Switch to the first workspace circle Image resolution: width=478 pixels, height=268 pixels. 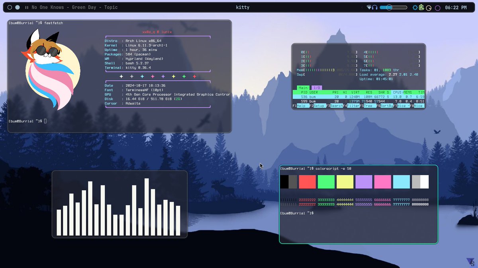pyautogui.click(x=10, y=8)
